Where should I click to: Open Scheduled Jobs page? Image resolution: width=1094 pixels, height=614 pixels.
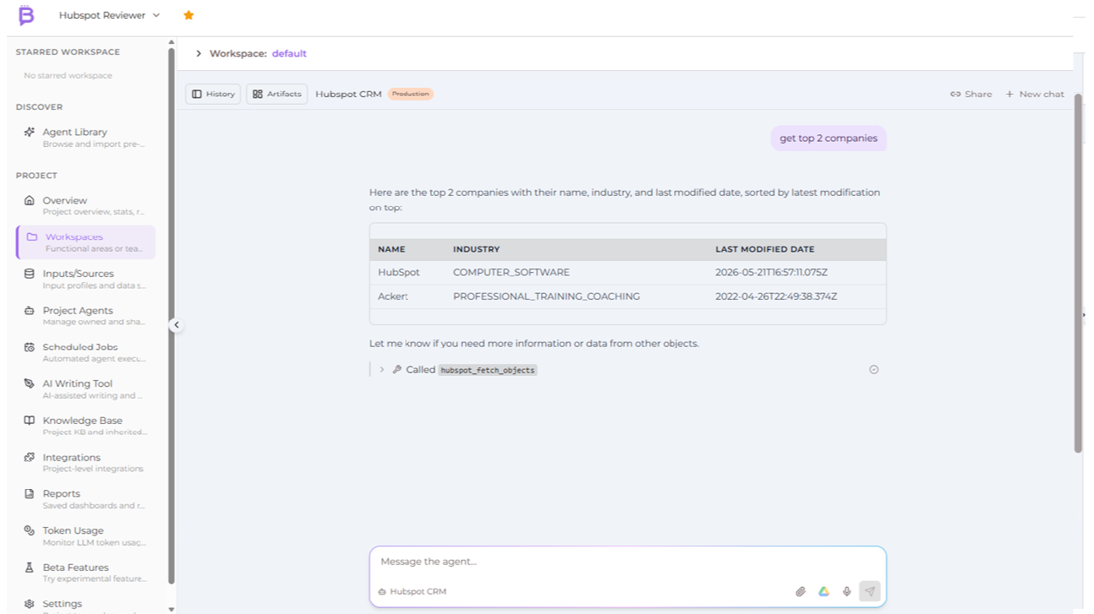[x=85, y=352]
